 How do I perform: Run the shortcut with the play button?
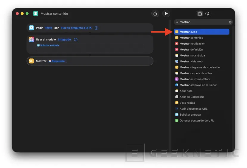point(166,13)
